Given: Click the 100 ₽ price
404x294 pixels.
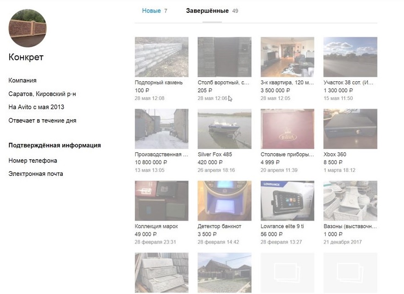Looking at the screenshot, I should 142,90.
